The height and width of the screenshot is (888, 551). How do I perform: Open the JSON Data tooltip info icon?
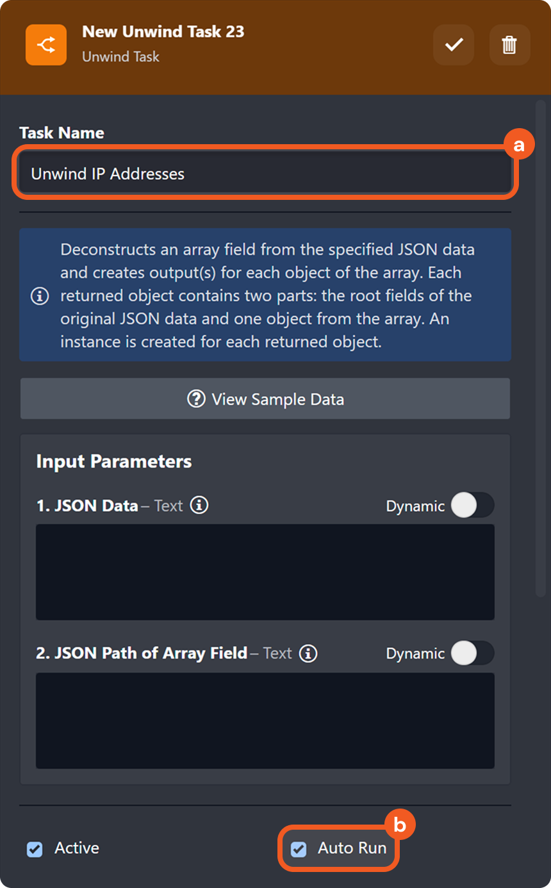[199, 506]
